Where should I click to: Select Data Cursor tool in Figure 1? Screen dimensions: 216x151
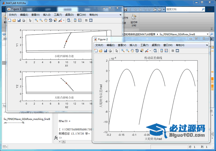point(55,20)
